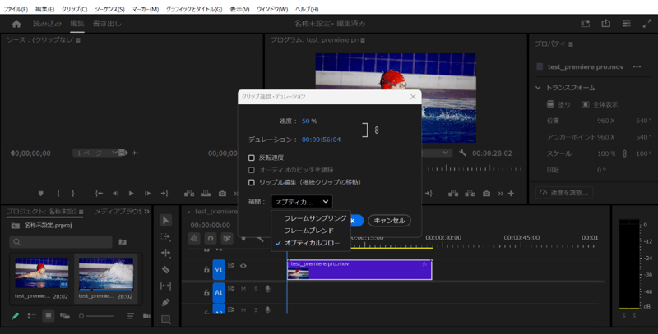Choose the Selection arrow tool
Image resolution: width=658 pixels, height=334 pixels.
click(x=165, y=220)
